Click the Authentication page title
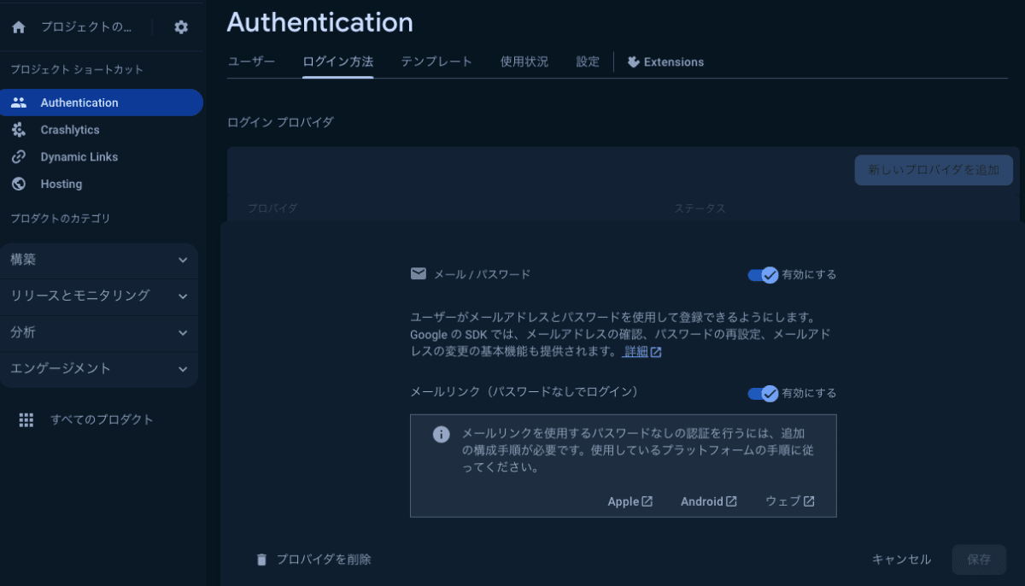The width and height of the screenshot is (1025, 586). click(x=320, y=22)
